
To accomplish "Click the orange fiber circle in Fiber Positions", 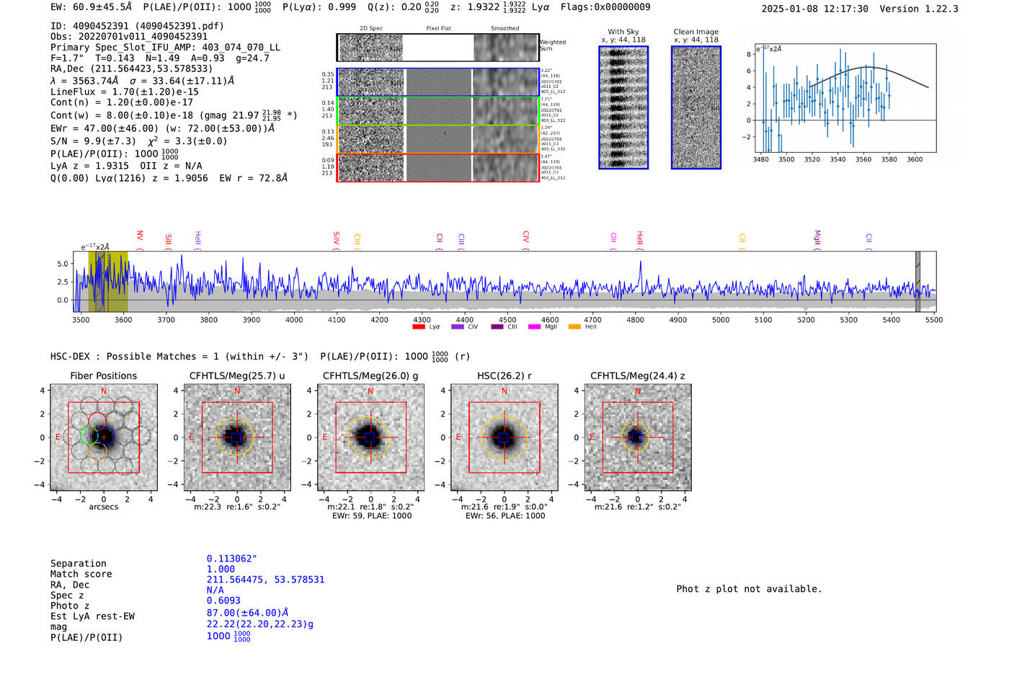I will (98, 451).
